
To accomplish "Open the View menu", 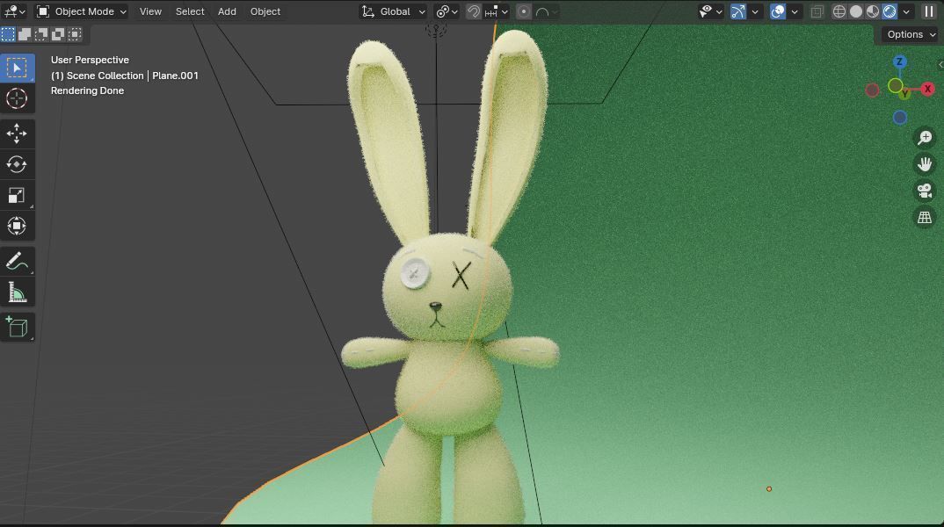I will click(x=150, y=11).
